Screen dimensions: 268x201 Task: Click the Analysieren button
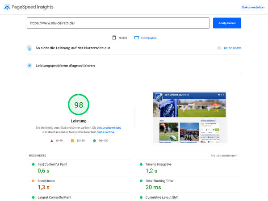coord(227,23)
